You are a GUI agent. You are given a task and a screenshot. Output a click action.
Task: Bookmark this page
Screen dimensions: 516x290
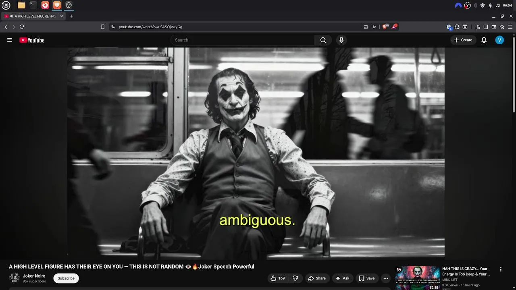[x=102, y=27]
